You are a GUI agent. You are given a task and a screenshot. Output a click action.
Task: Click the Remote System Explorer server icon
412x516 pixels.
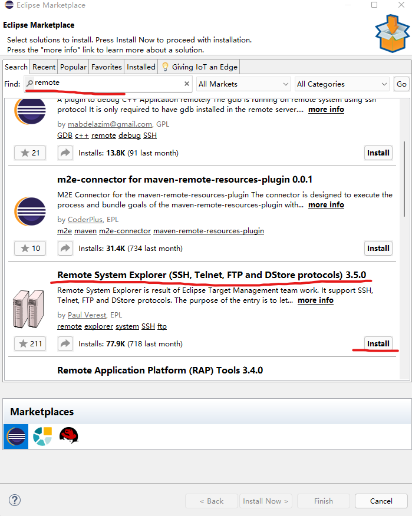pos(29,309)
